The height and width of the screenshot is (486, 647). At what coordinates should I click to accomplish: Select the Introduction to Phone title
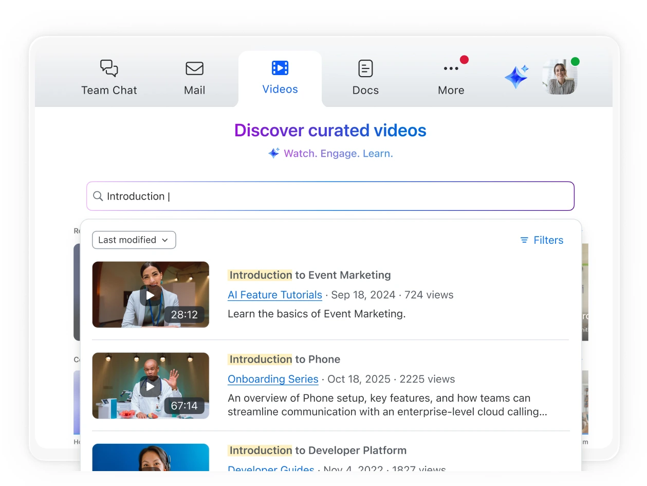pyautogui.click(x=285, y=359)
